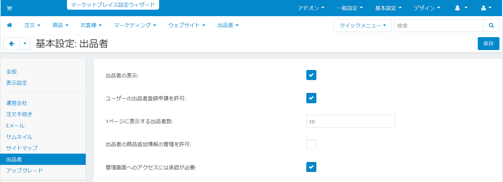The height and width of the screenshot is (182, 503).
Task: Select 運営会社 in the settings sidebar
Action: (x=17, y=103)
